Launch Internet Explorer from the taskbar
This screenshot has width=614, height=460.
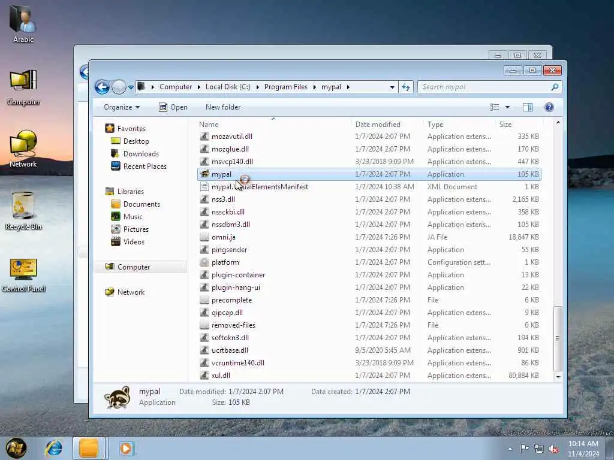(x=53, y=448)
